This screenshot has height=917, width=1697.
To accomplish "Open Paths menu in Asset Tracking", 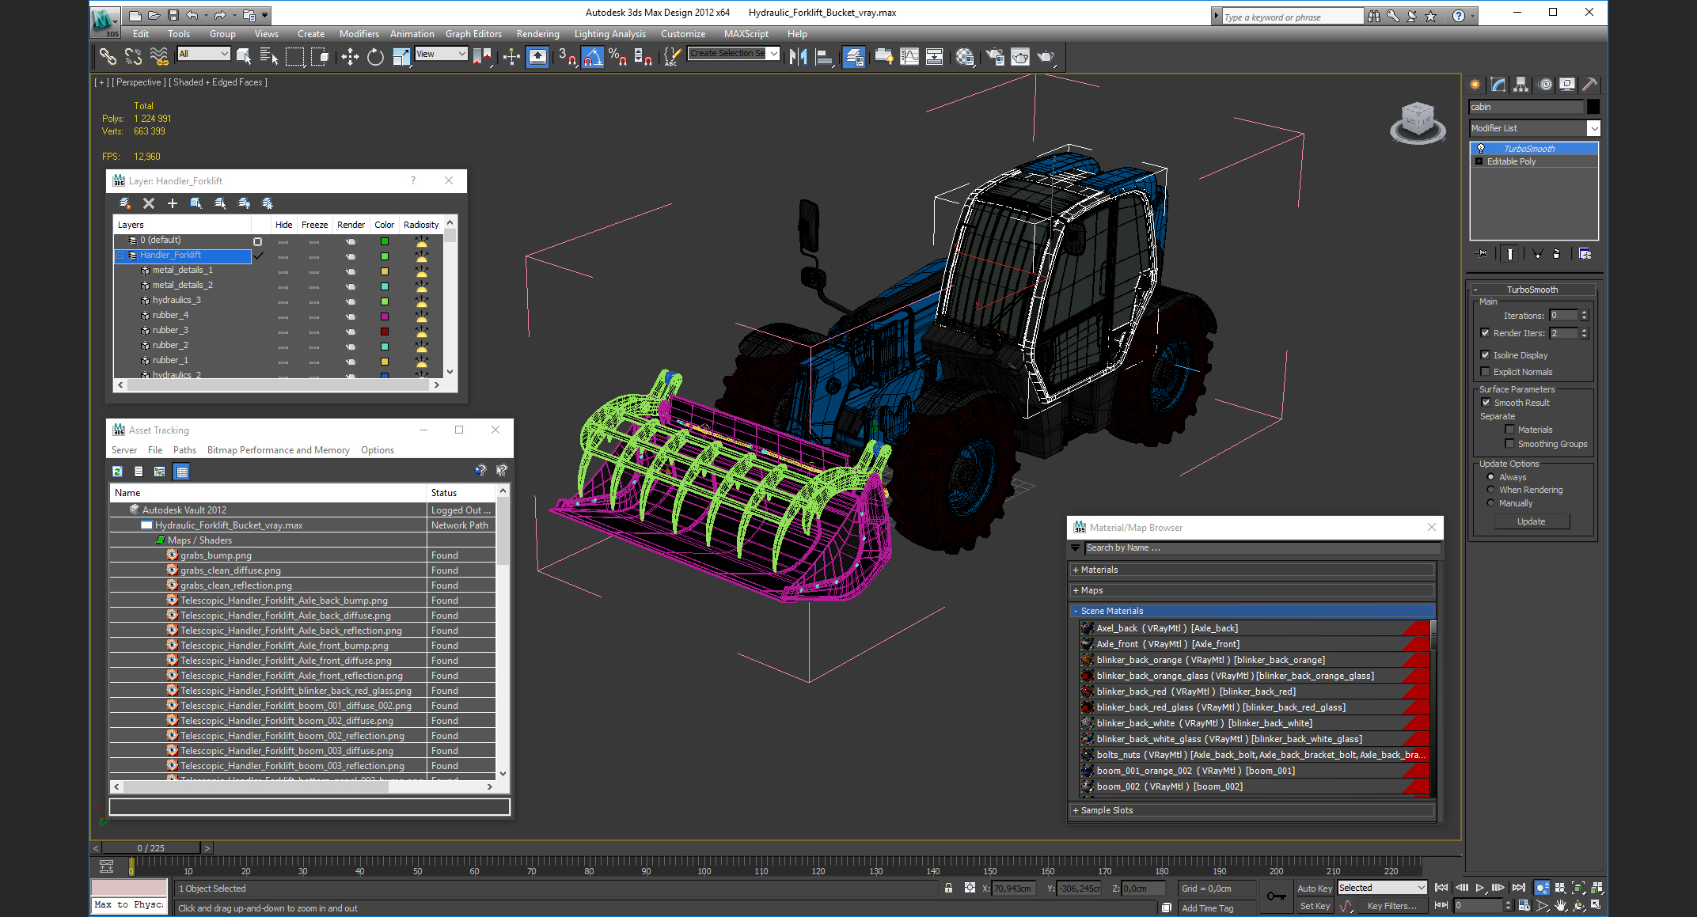I will coord(184,450).
